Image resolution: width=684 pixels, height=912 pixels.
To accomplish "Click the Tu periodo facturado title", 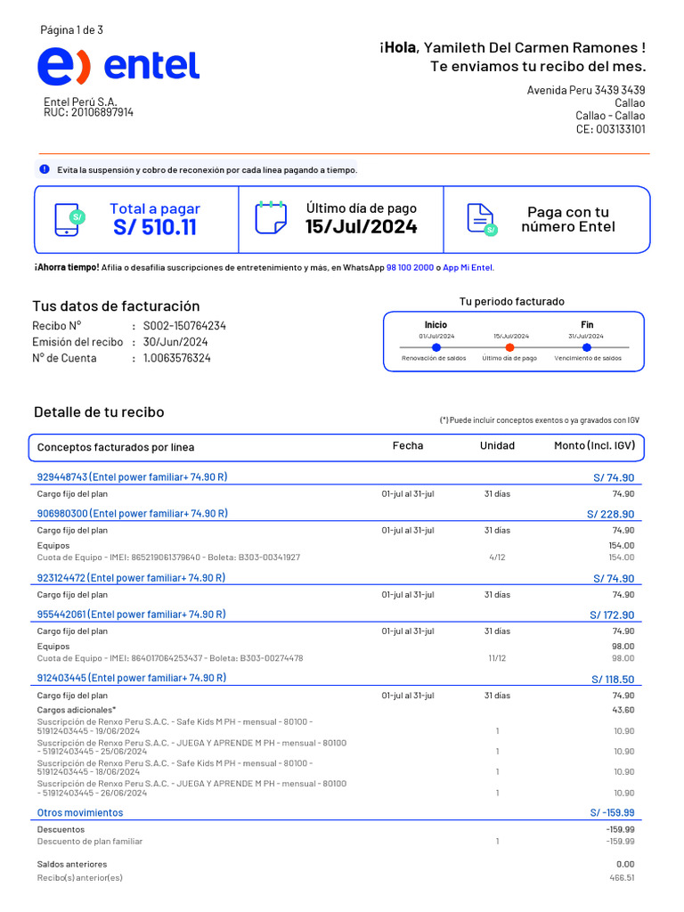I will click(x=512, y=301).
